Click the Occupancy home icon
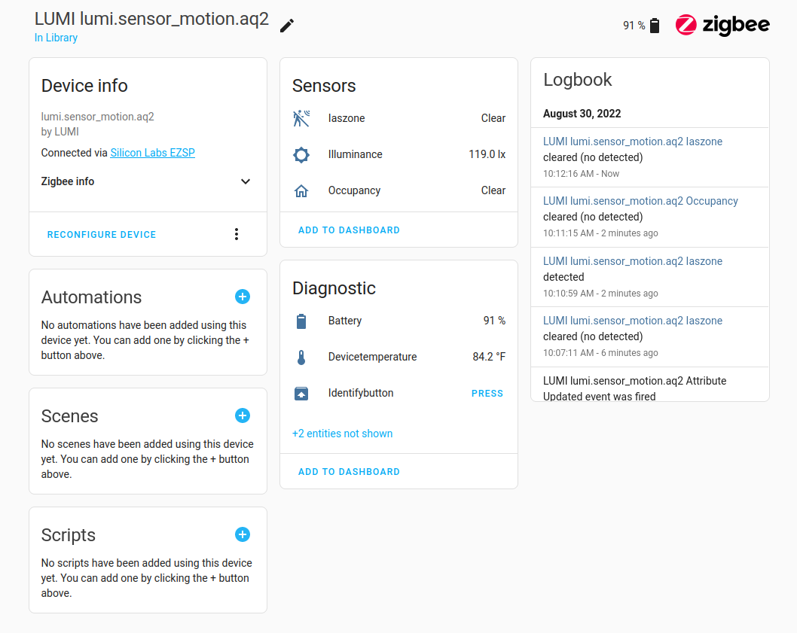This screenshot has height=633, width=797. coord(301,191)
